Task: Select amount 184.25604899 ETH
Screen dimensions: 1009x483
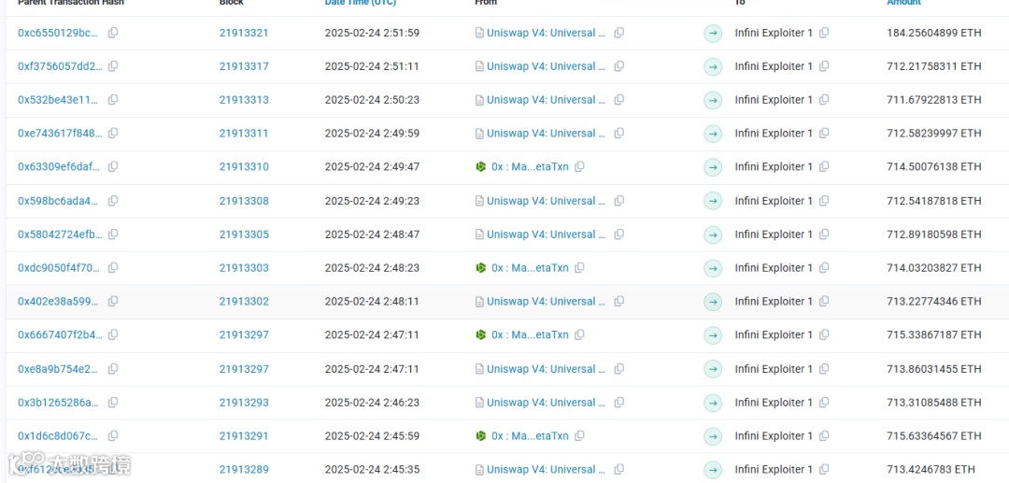Action: pos(934,33)
